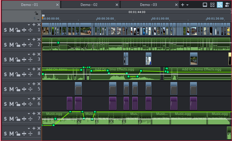This screenshot has height=141, width=232.
Task: Select the first Music.ogg clip on track 7
Action: (x=59, y=118)
